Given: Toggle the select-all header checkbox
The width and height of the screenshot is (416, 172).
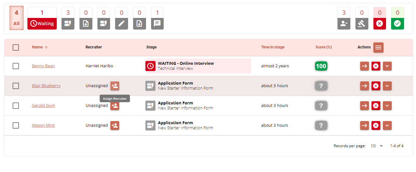Looking at the screenshot, I should click(x=16, y=47).
